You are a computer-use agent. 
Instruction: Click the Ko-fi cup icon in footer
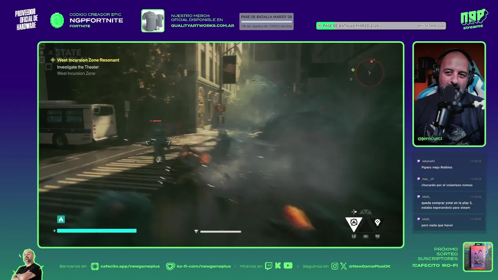coord(170,266)
